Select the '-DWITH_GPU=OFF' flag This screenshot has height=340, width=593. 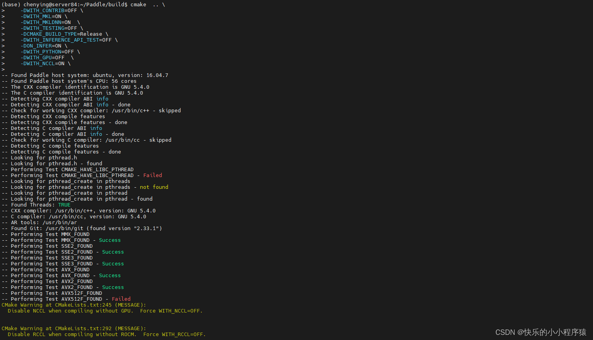(x=42, y=58)
